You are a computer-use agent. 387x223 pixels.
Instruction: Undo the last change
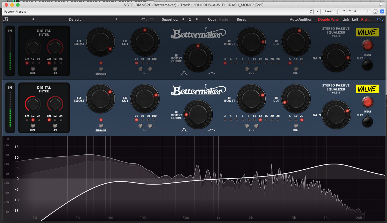coord(144,19)
